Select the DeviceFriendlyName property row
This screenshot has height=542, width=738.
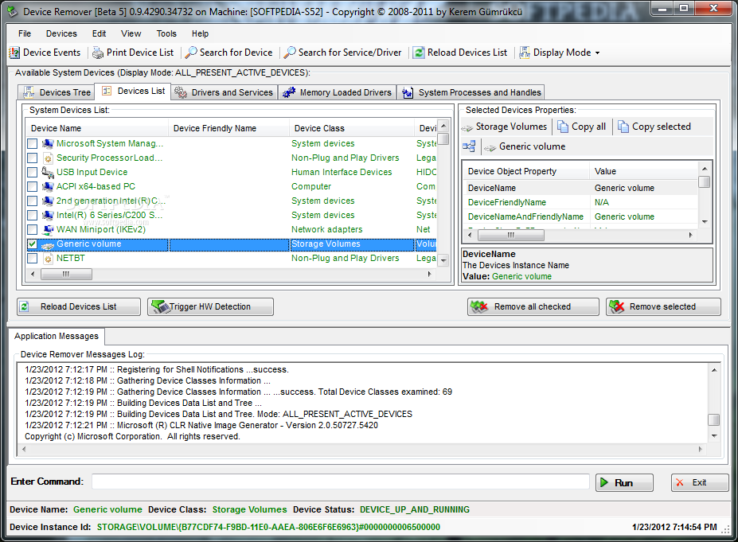tap(581, 202)
